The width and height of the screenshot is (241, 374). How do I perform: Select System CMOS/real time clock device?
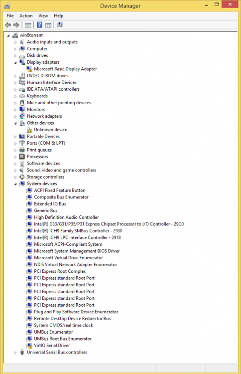tap(63, 325)
